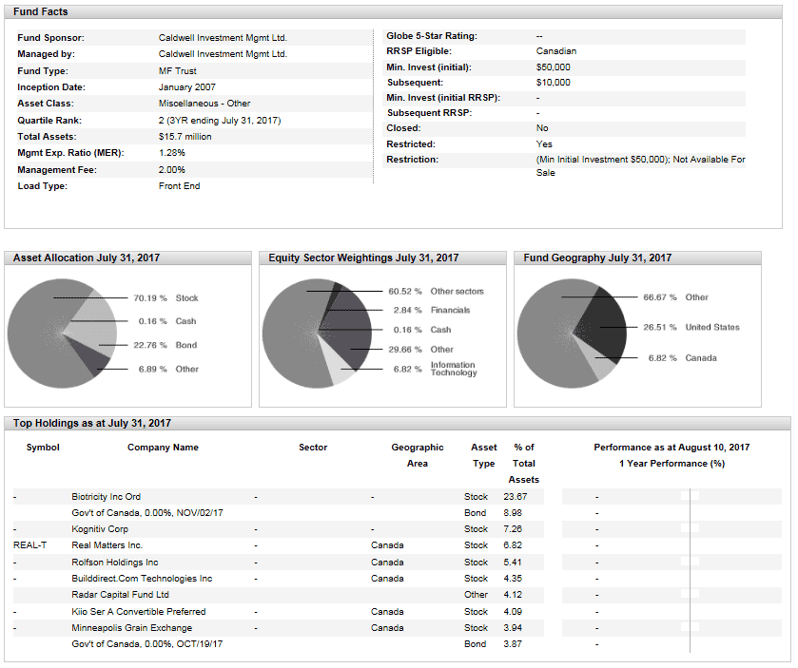Open the Fund Geography pie chart
798x668 pixels.
point(572,334)
